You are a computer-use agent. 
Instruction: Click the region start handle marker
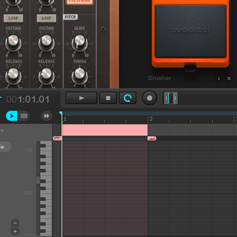(57, 139)
